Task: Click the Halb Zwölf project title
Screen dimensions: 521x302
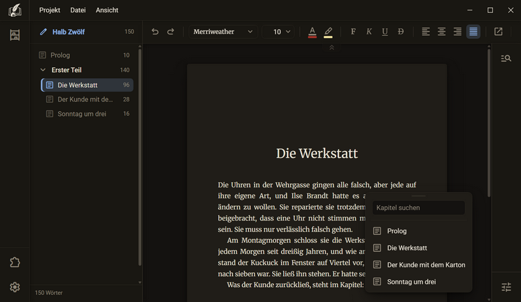Action: (68, 32)
